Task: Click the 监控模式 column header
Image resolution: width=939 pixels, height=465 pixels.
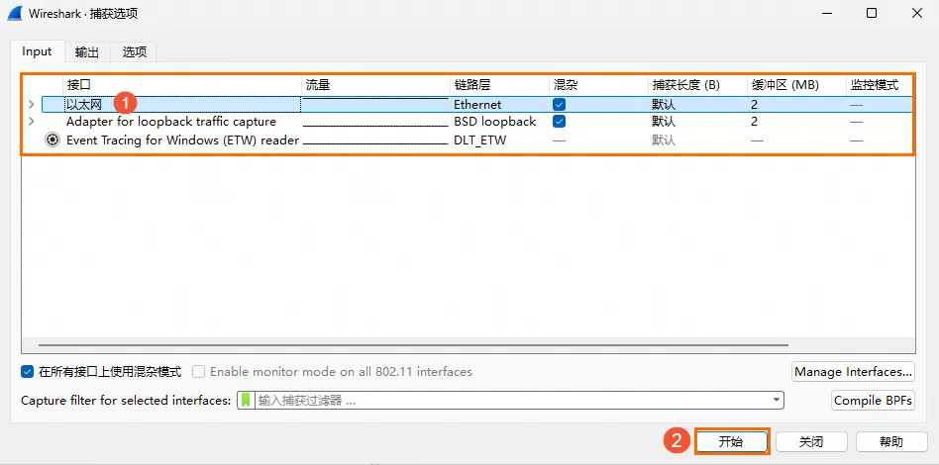Action: (880, 85)
